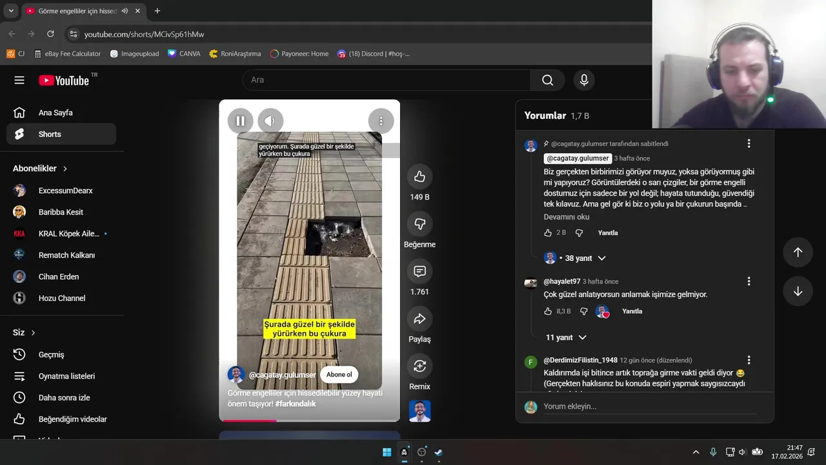Open the @cagatay.gulumser channel on the Short
Viewport: 826px width, 465px height.
click(x=282, y=375)
